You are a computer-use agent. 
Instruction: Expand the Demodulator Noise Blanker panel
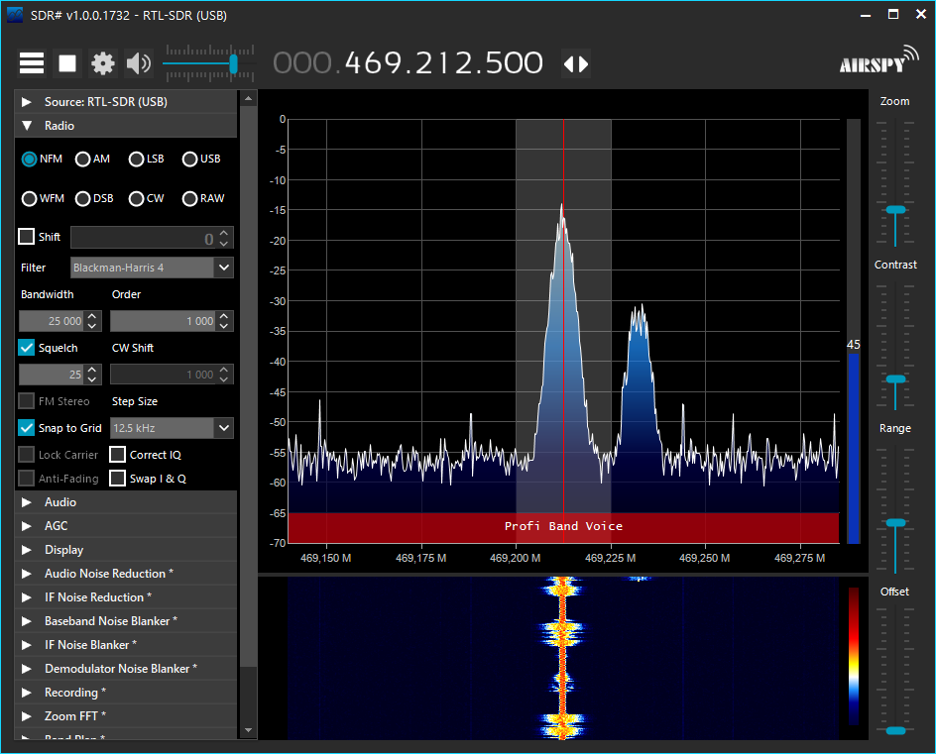(x=125, y=669)
